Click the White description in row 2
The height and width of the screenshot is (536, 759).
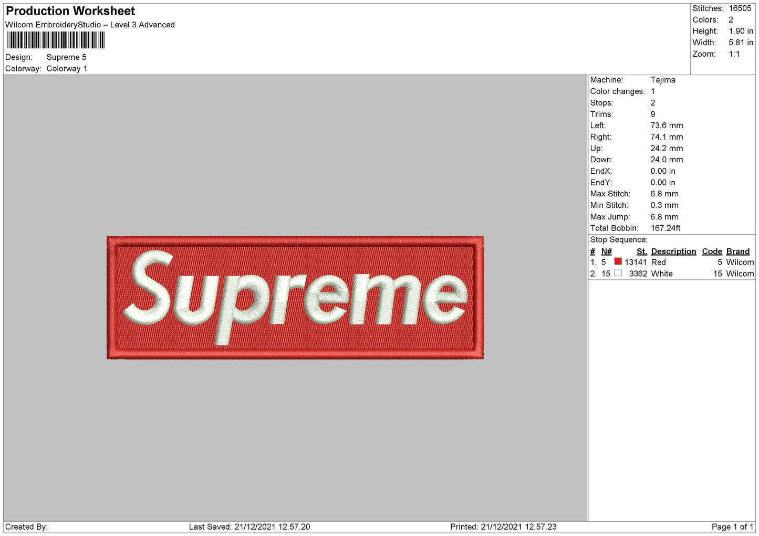pos(662,274)
